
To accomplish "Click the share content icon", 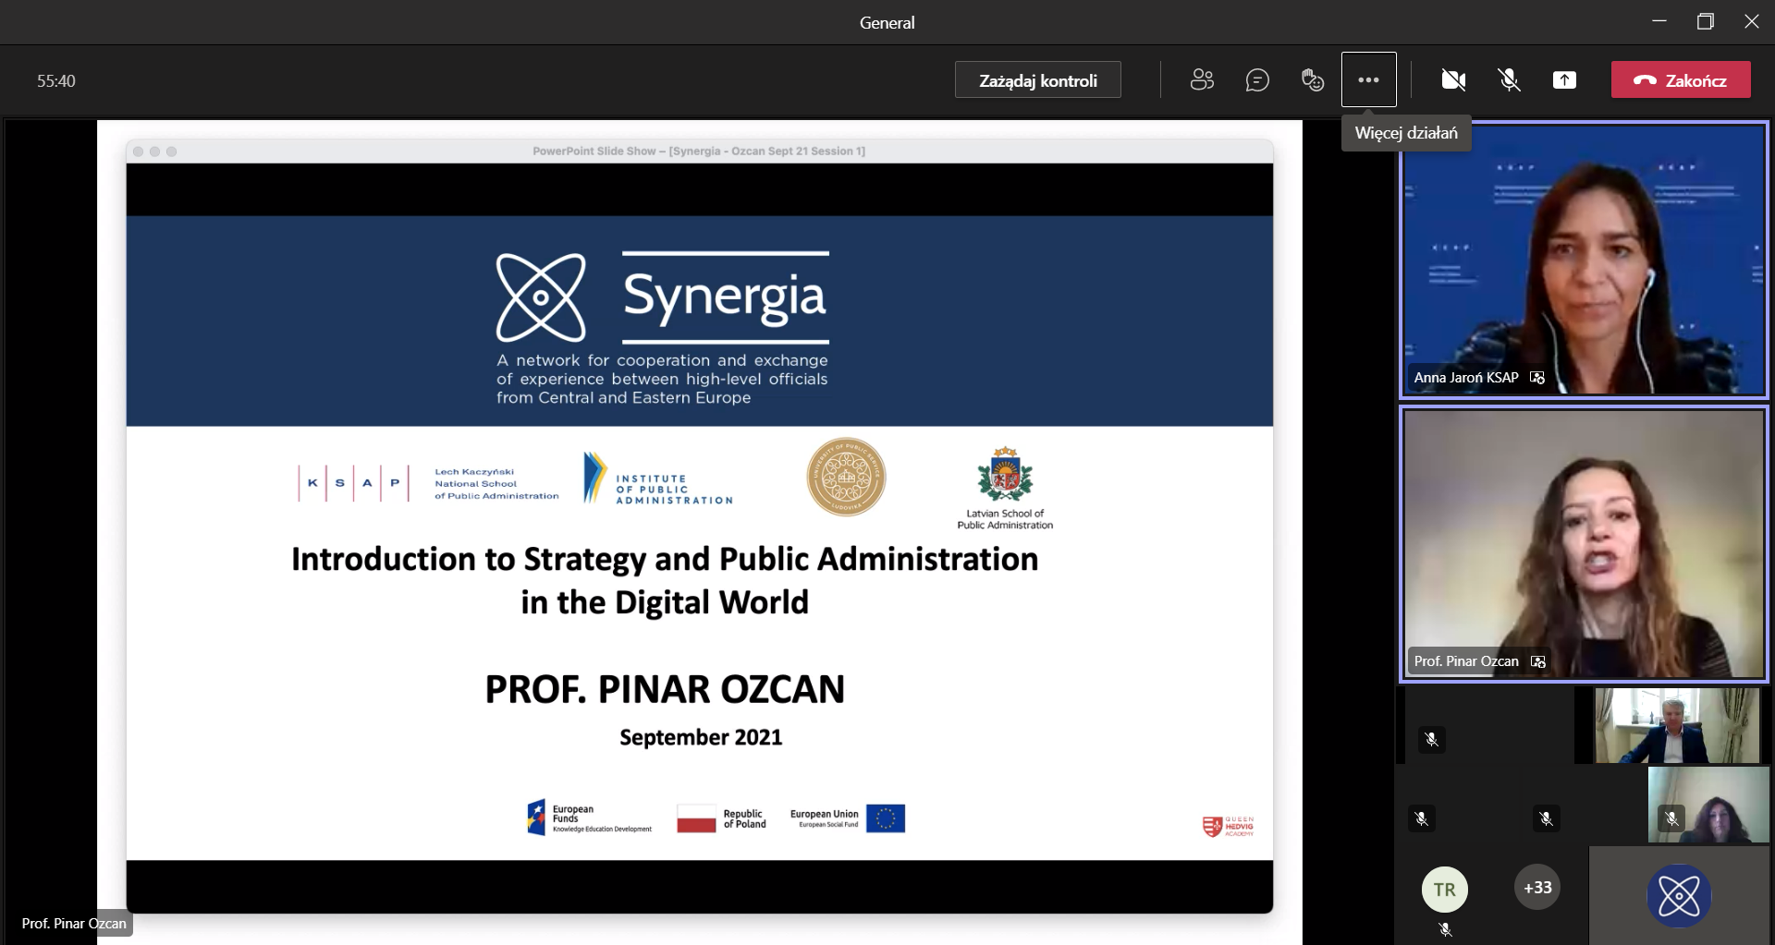I will pyautogui.click(x=1564, y=80).
